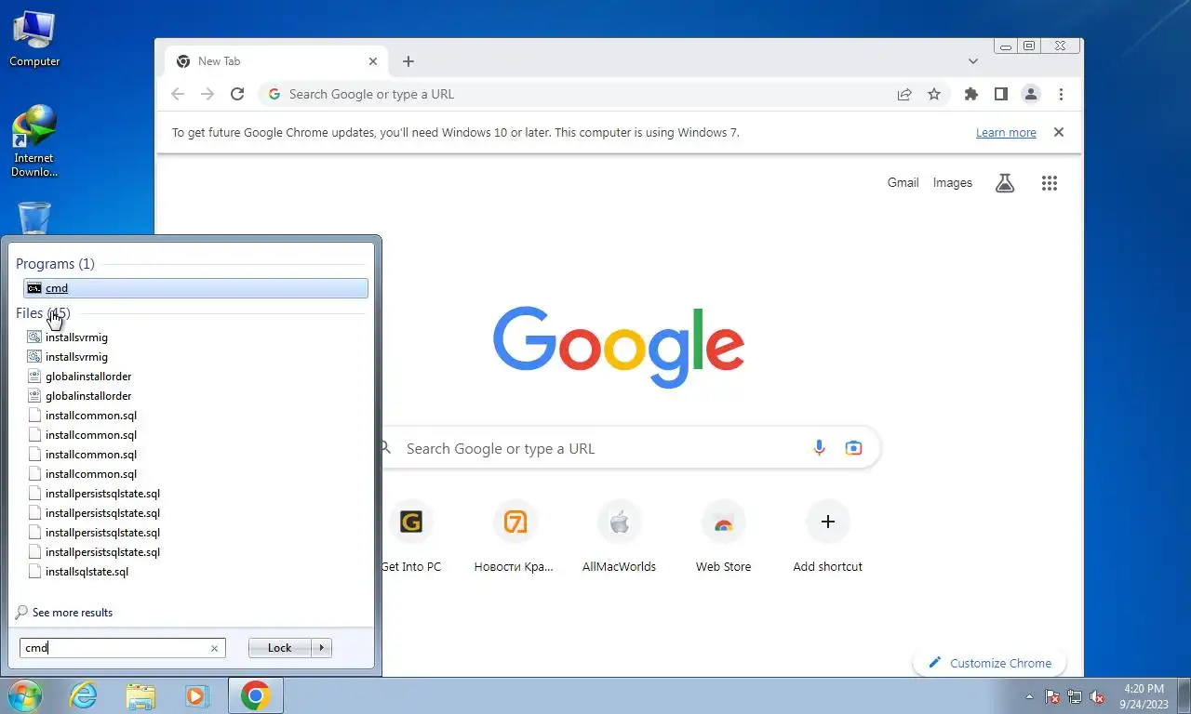
Task: Click the Programs (1) header
Action: [x=55, y=264]
